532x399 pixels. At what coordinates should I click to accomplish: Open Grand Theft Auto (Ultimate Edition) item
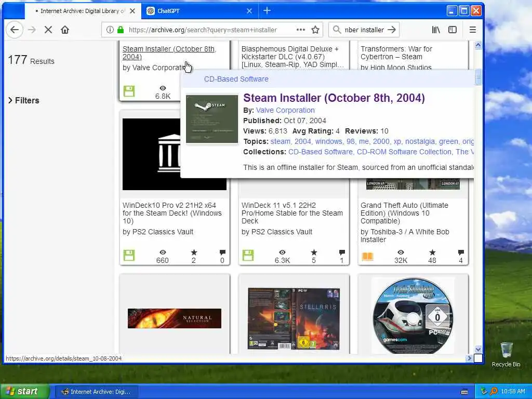(x=404, y=213)
